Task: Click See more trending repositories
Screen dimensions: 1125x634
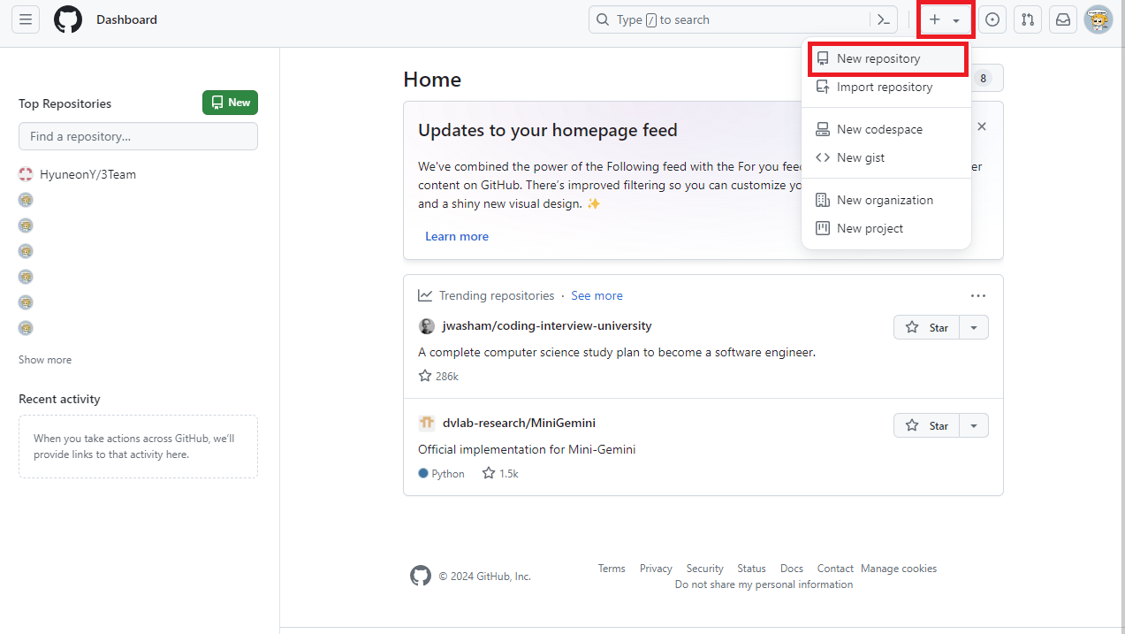Action: tap(597, 295)
